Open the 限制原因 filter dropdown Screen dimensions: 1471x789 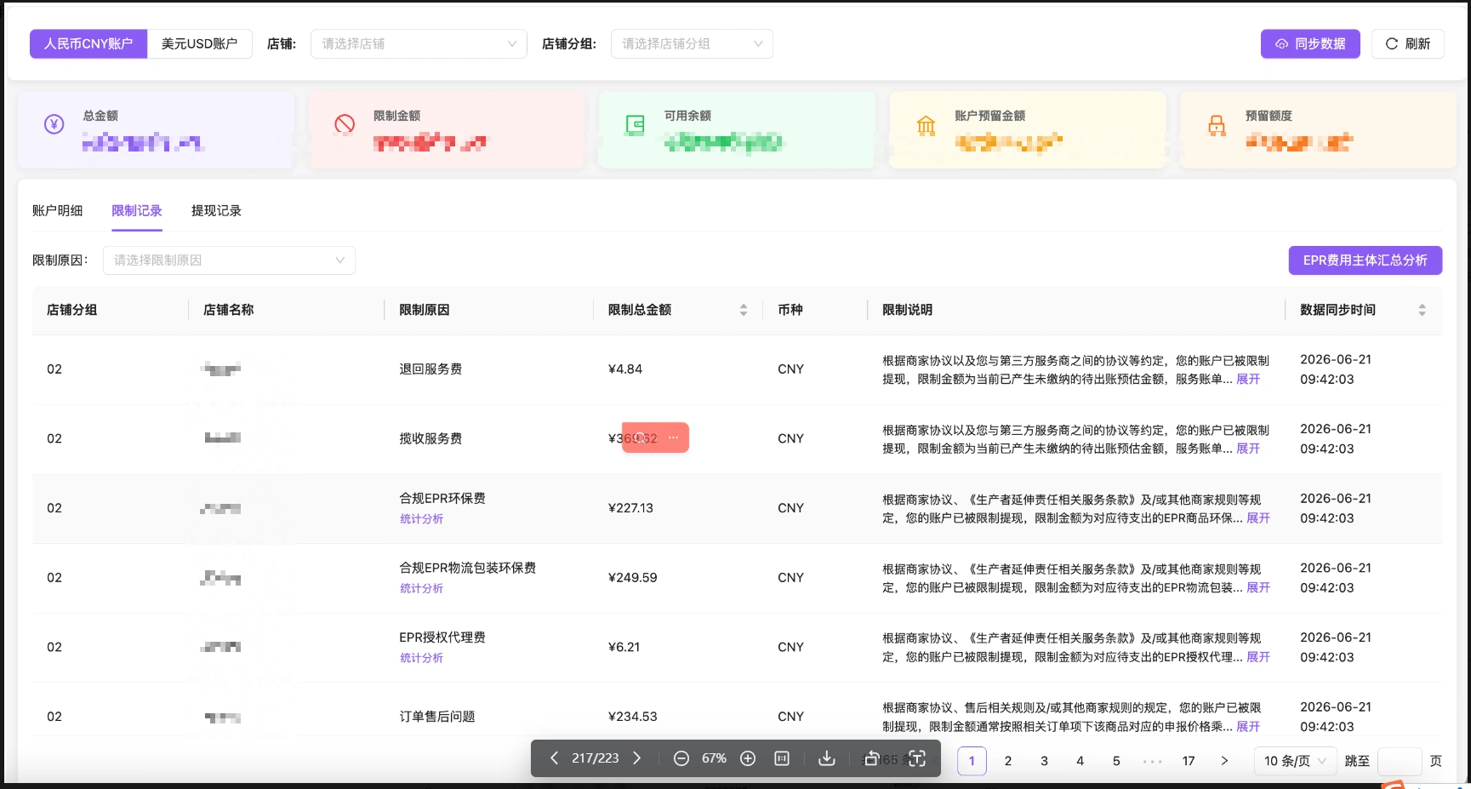229,260
